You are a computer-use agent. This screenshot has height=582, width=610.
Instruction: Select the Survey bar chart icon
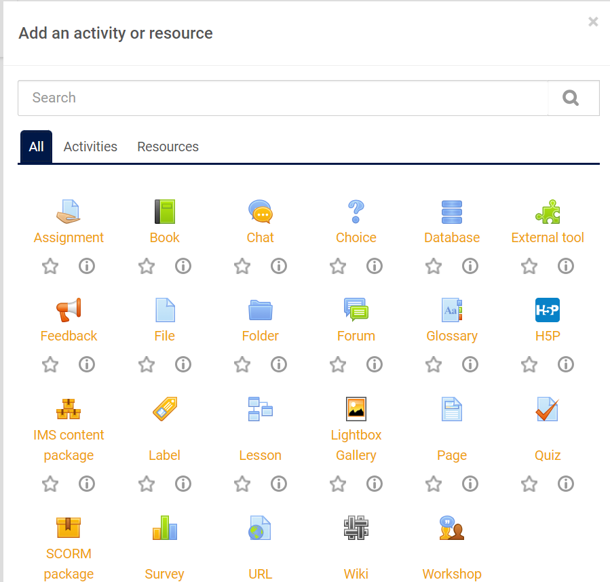pos(165,528)
